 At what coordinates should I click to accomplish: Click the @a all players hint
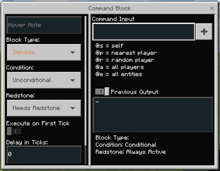(120, 67)
